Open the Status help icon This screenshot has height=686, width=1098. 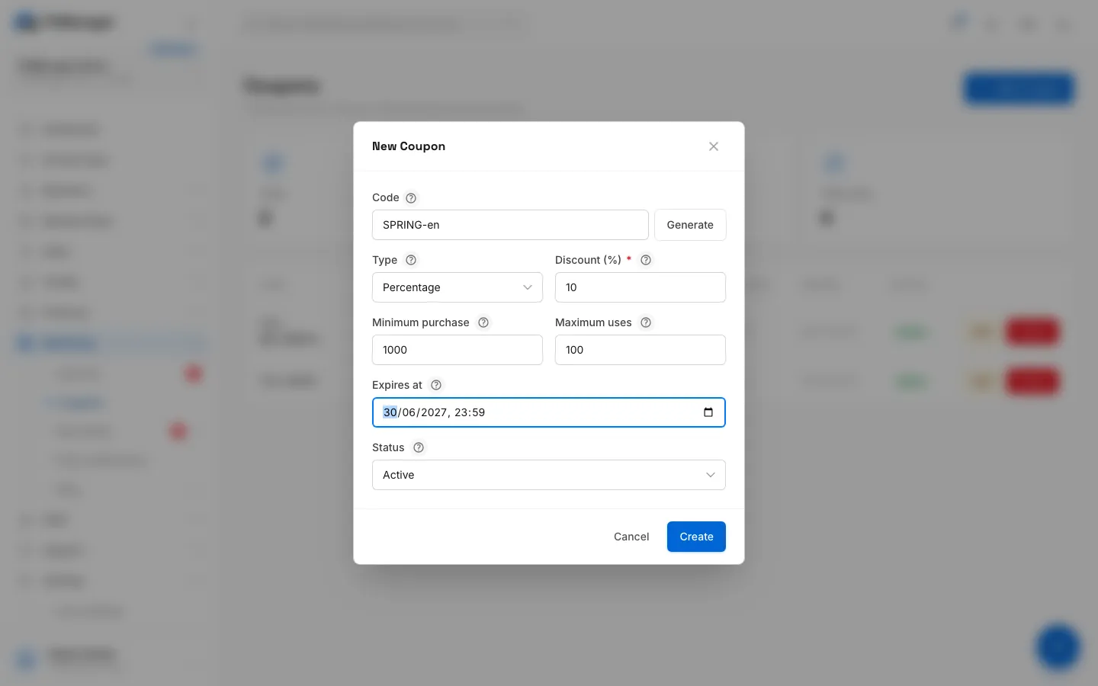[x=419, y=447]
